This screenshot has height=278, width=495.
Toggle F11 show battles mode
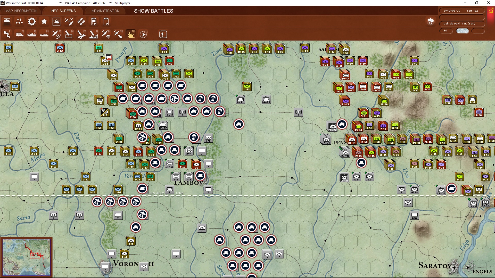(131, 34)
